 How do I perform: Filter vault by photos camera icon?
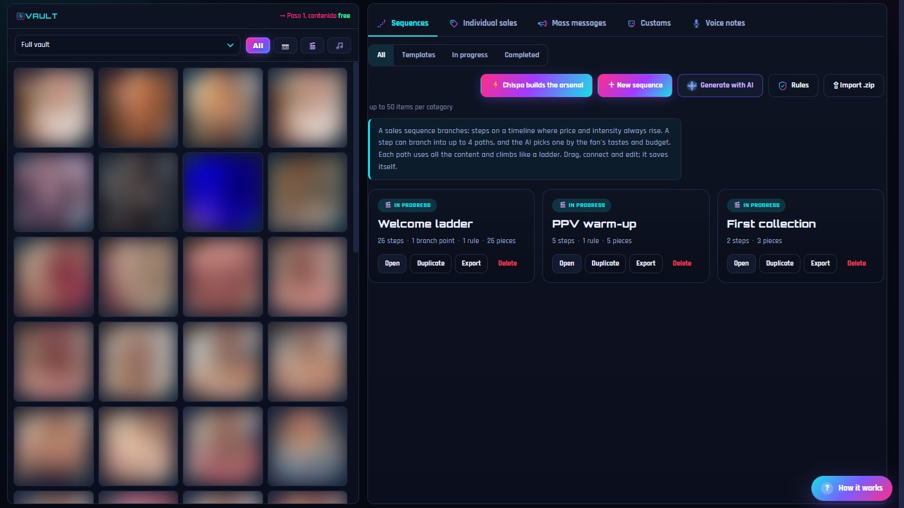click(285, 46)
